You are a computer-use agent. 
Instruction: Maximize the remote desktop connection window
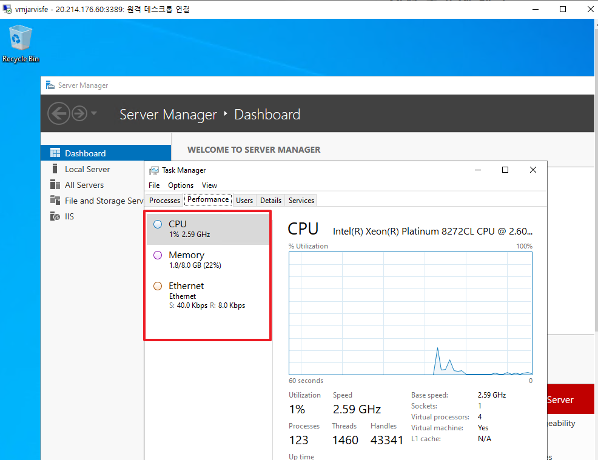click(563, 9)
